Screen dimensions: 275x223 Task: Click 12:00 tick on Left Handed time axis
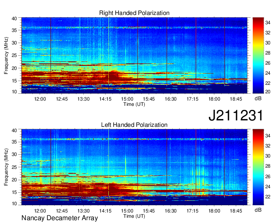40,211
